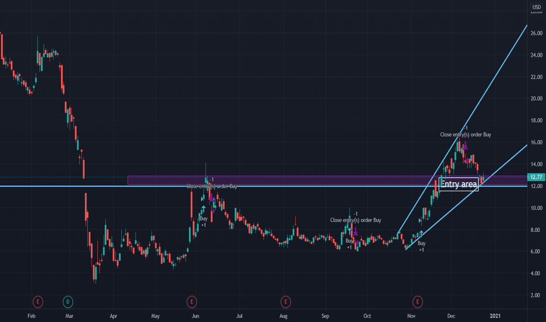Image resolution: width=546 pixels, height=322 pixels.
Task: Click the 8.00 price axis label
Action: click(x=537, y=229)
